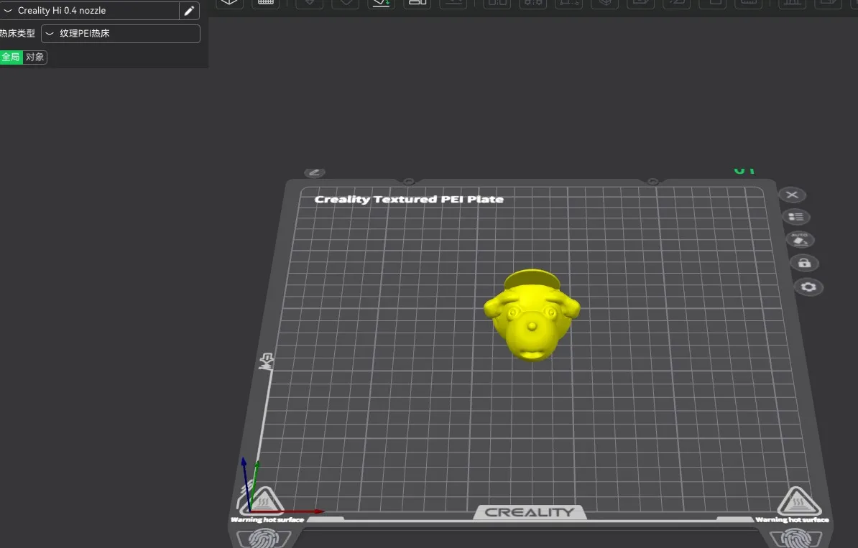Click the two-rectangles toolbar icon
This screenshot has height=548, width=858.
[x=417, y=3]
